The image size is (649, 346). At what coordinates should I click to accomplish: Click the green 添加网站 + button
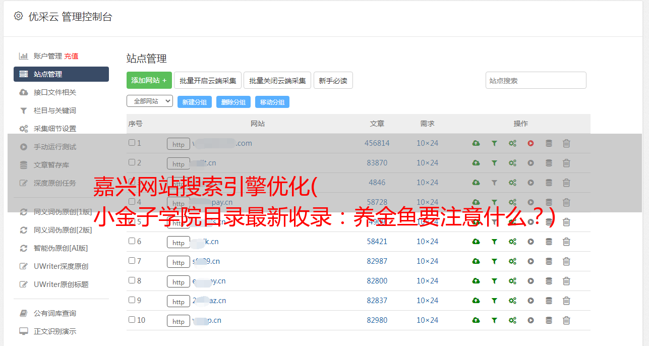[x=149, y=80]
